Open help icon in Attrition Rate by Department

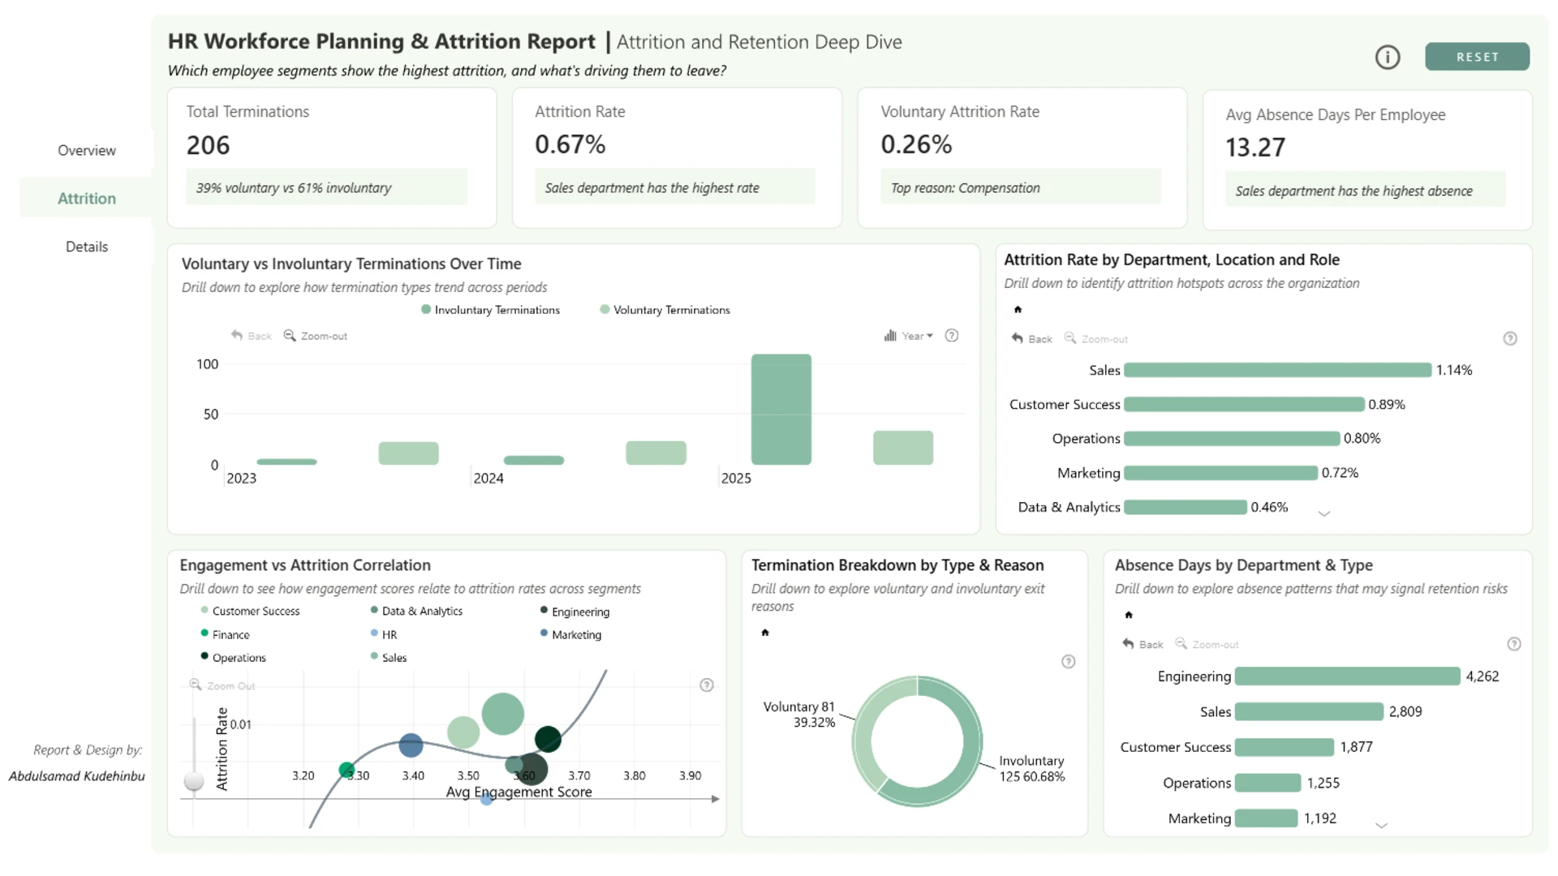(x=1510, y=339)
